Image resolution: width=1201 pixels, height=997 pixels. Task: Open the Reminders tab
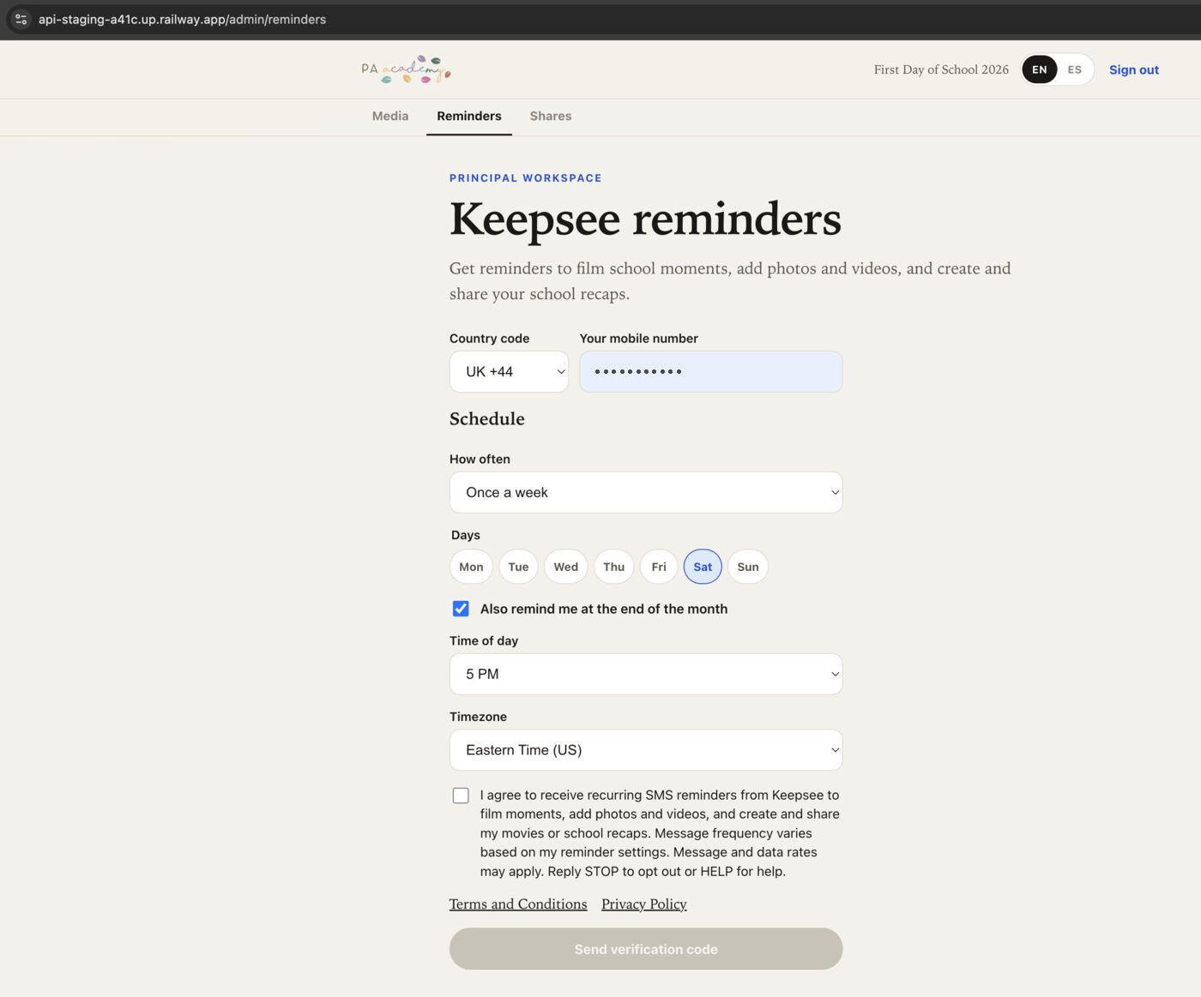pos(469,116)
